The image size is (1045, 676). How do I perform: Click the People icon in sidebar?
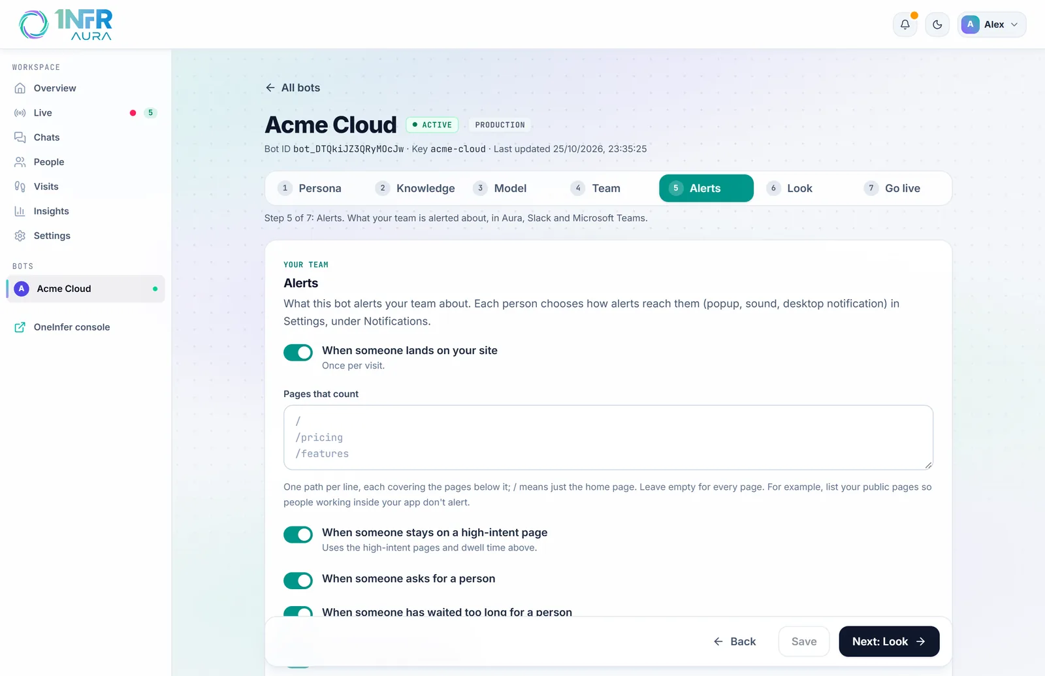[20, 162]
